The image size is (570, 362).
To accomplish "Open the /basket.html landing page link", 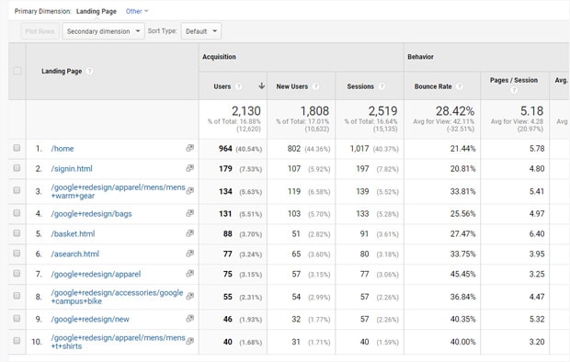I will point(73,233).
